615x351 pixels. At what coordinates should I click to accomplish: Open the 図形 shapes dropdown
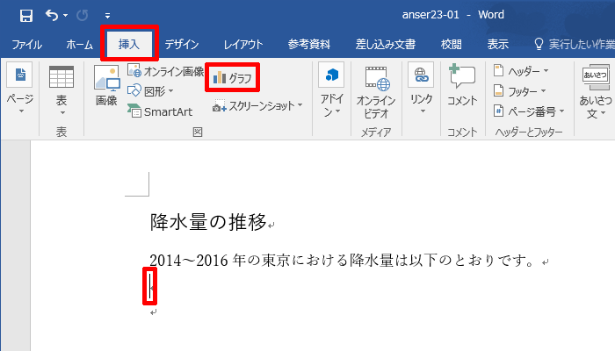click(x=150, y=91)
